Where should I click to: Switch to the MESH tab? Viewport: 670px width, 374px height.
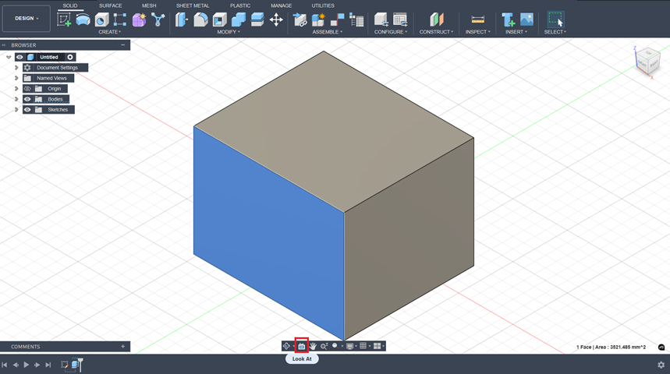pos(149,5)
